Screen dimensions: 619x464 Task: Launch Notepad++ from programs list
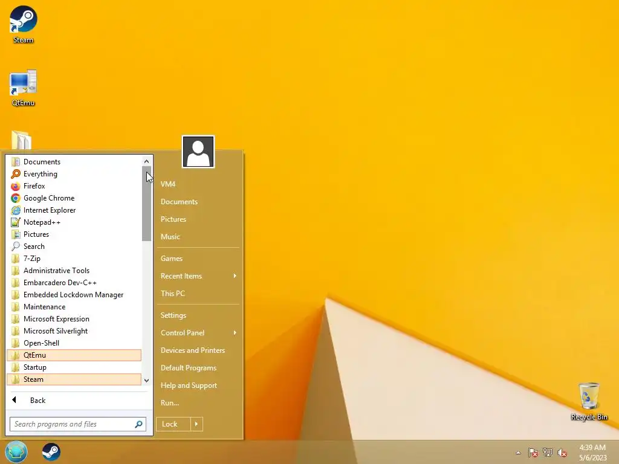coord(74,222)
